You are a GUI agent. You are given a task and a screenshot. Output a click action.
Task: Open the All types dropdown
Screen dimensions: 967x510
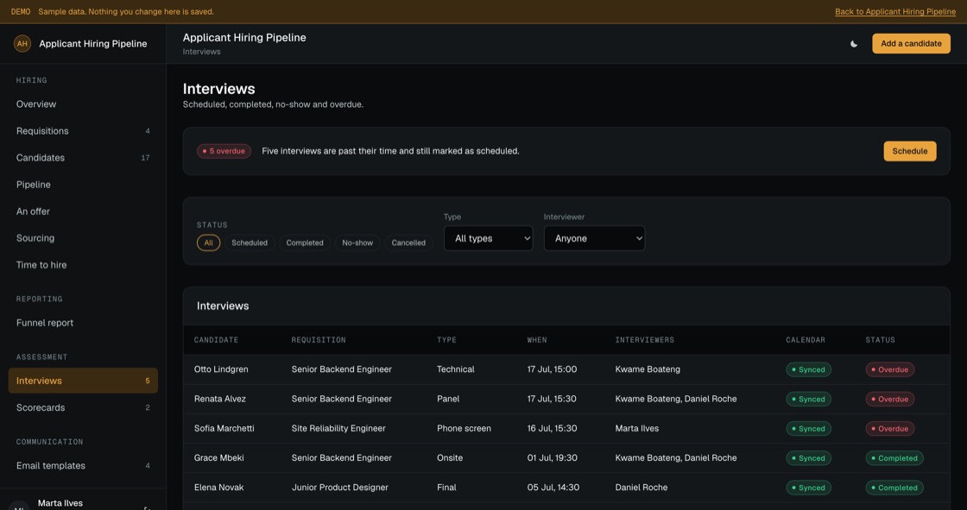(x=489, y=238)
